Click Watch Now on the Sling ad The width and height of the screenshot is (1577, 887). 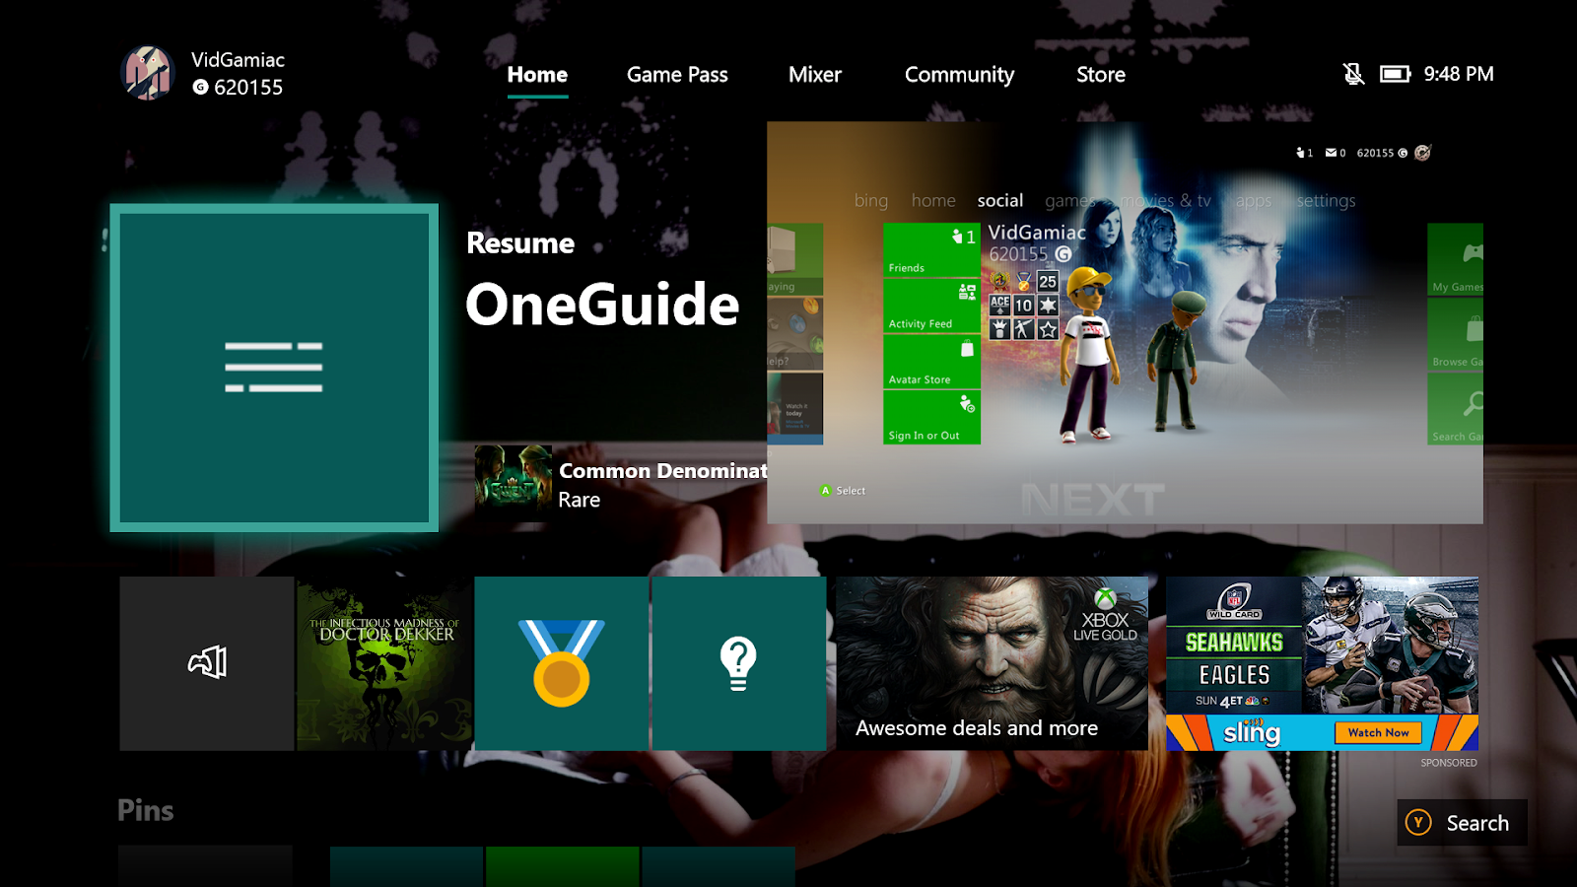(1378, 732)
